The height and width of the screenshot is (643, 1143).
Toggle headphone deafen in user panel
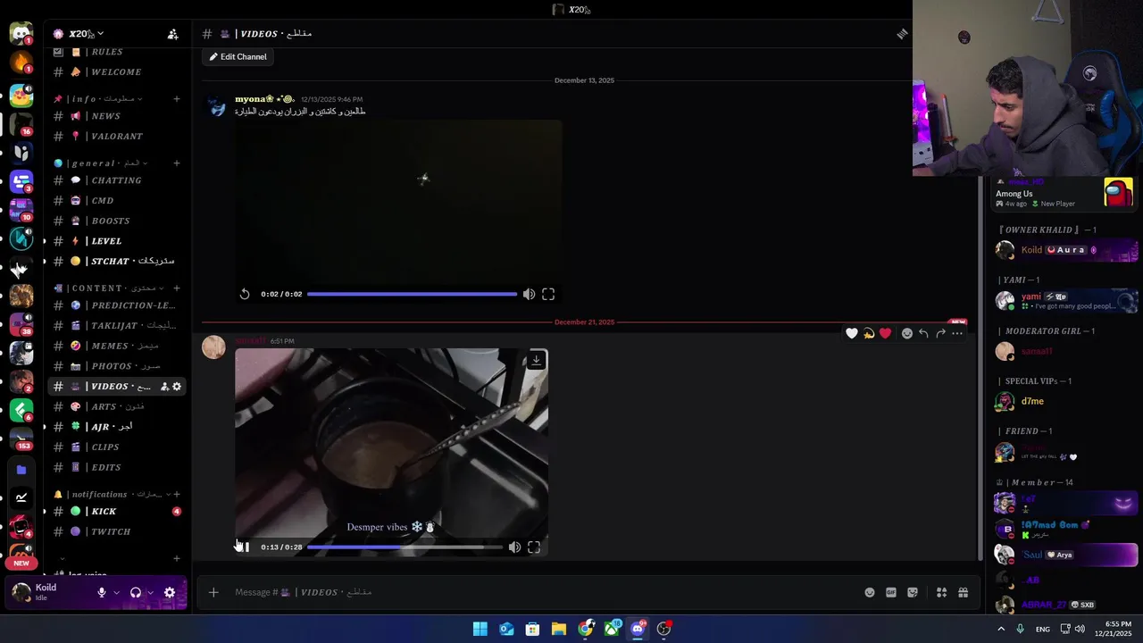point(136,592)
